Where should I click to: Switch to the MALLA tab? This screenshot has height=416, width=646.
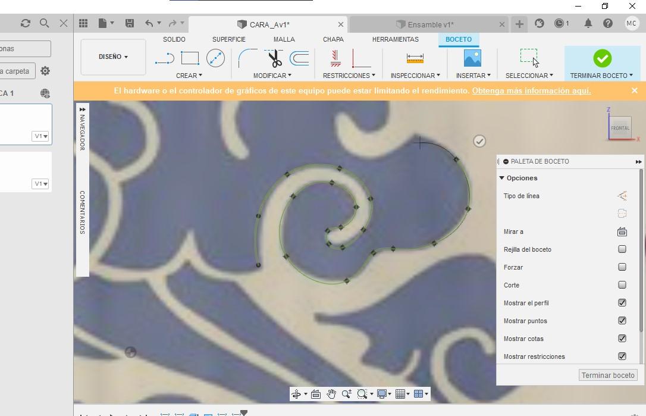tap(284, 39)
